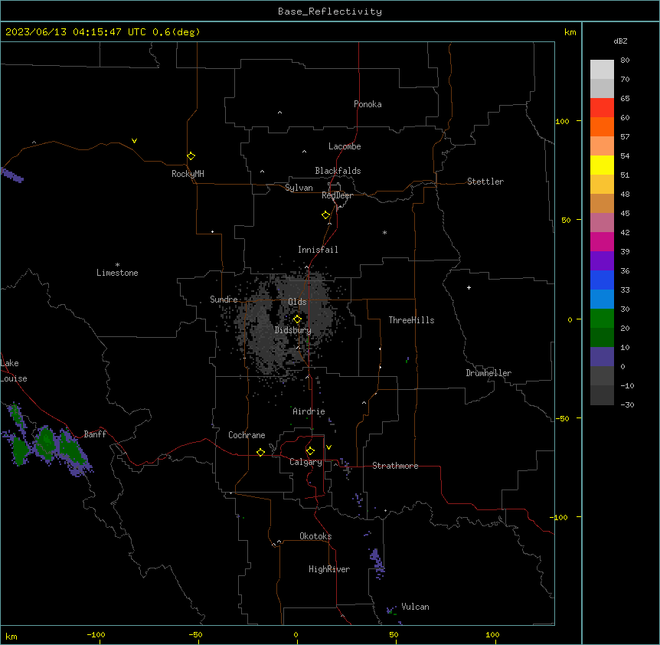Screen dimensions: 660x645
Task: Click the white plus marker north of Drumheller
Action: tap(469, 287)
